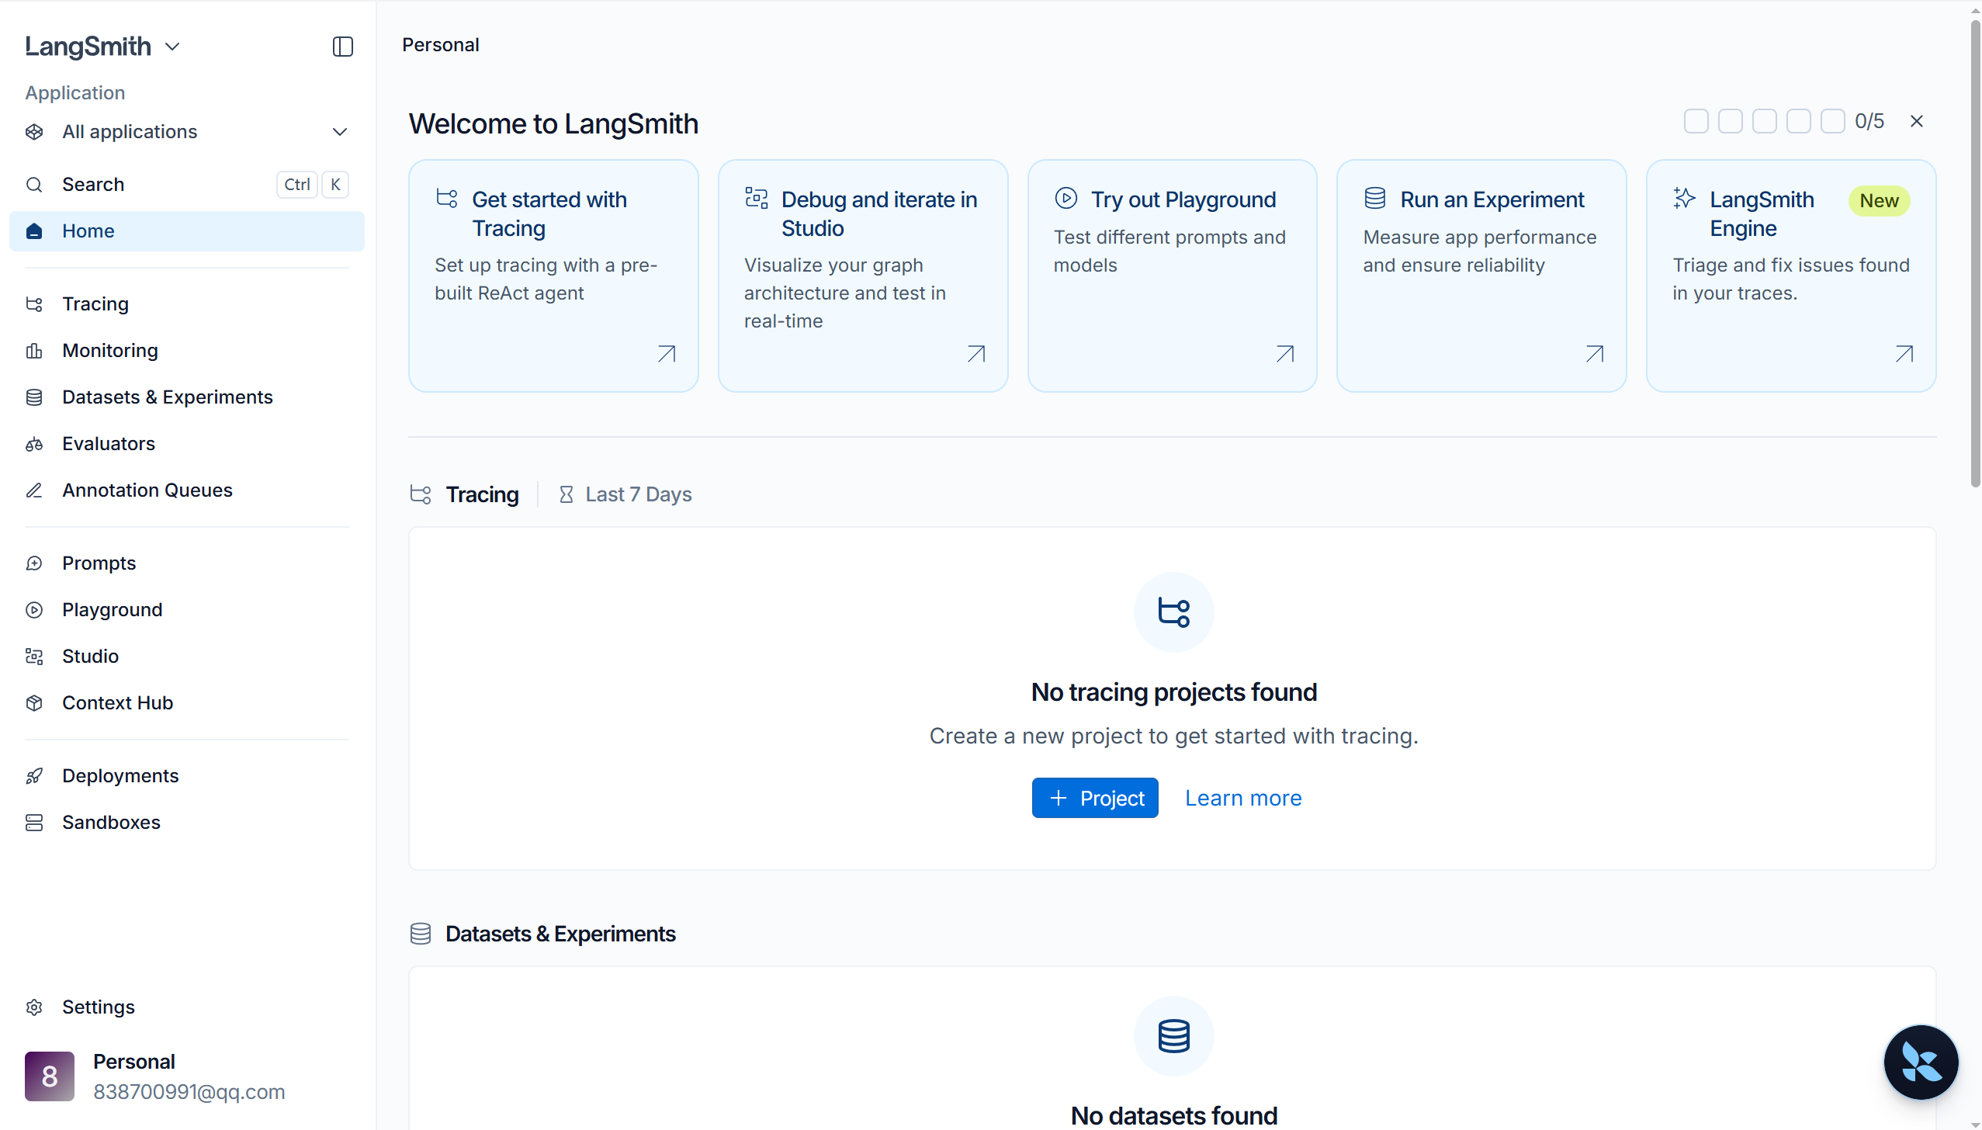
Task: Click the Settings gear icon
Action: click(x=34, y=1007)
